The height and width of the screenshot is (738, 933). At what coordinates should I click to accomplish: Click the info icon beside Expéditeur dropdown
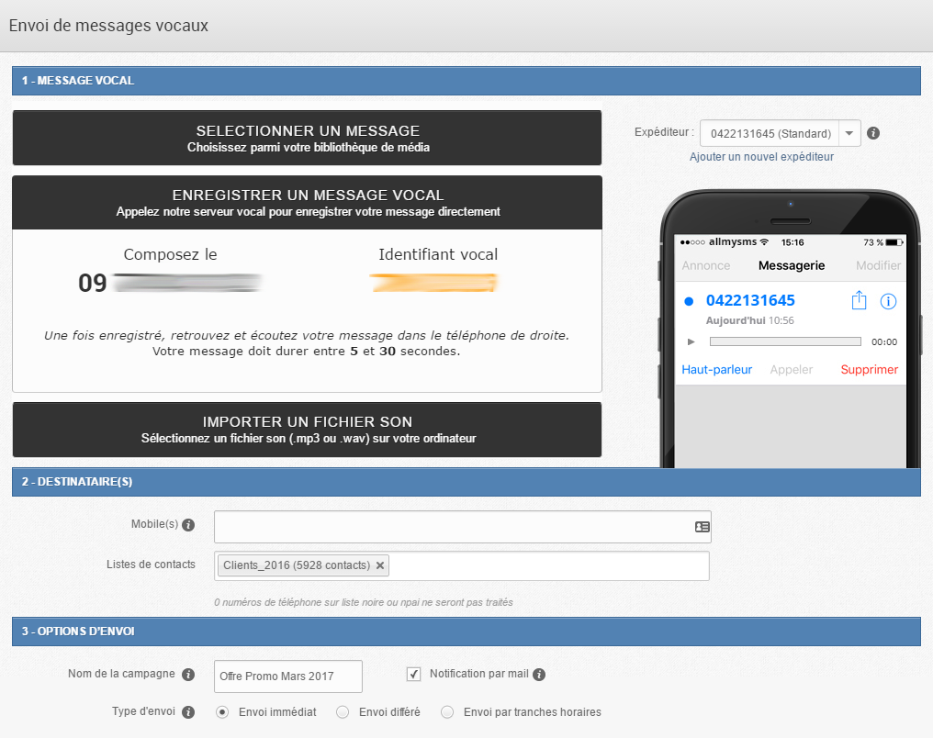click(873, 133)
